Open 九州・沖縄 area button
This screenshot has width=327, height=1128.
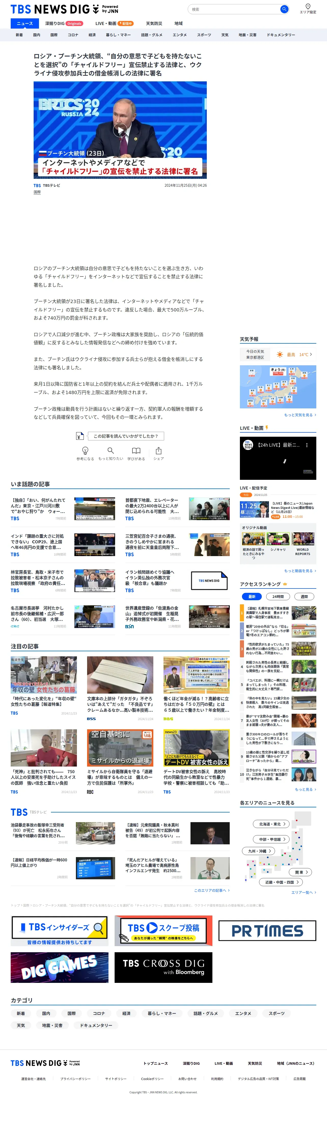tap(259, 851)
